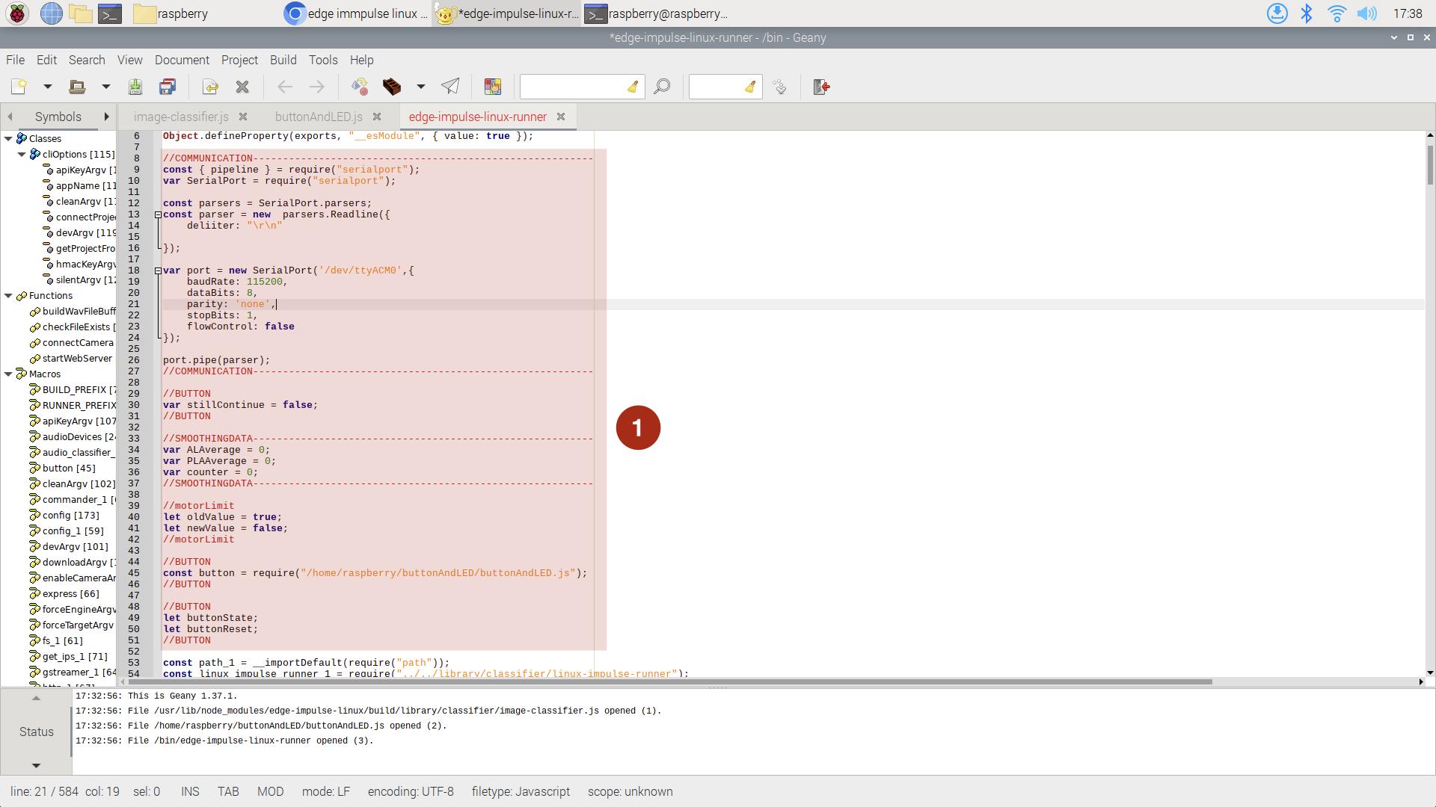Image resolution: width=1436 pixels, height=807 pixels.
Task: Open the Color Chooser toolbar icon
Action: (x=493, y=87)
